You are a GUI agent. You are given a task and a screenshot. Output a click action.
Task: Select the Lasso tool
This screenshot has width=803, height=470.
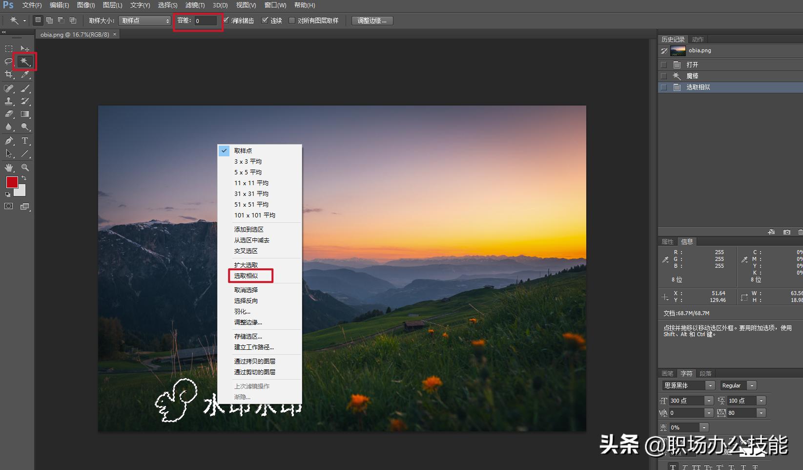pyautogui.click(x=8, y=61)
